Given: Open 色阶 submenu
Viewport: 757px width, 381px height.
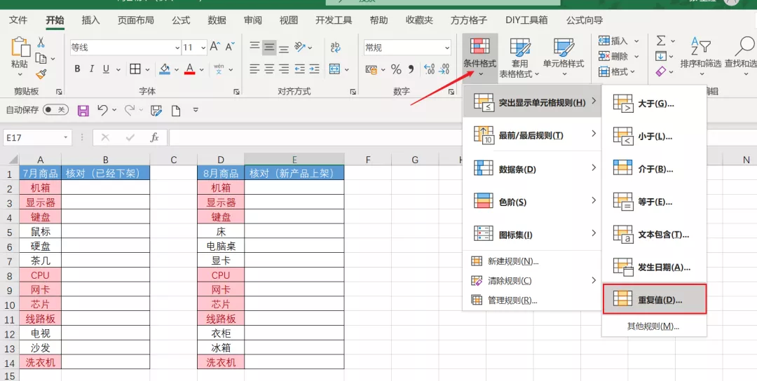Looking at the screenshot, I should pos(532,201).
